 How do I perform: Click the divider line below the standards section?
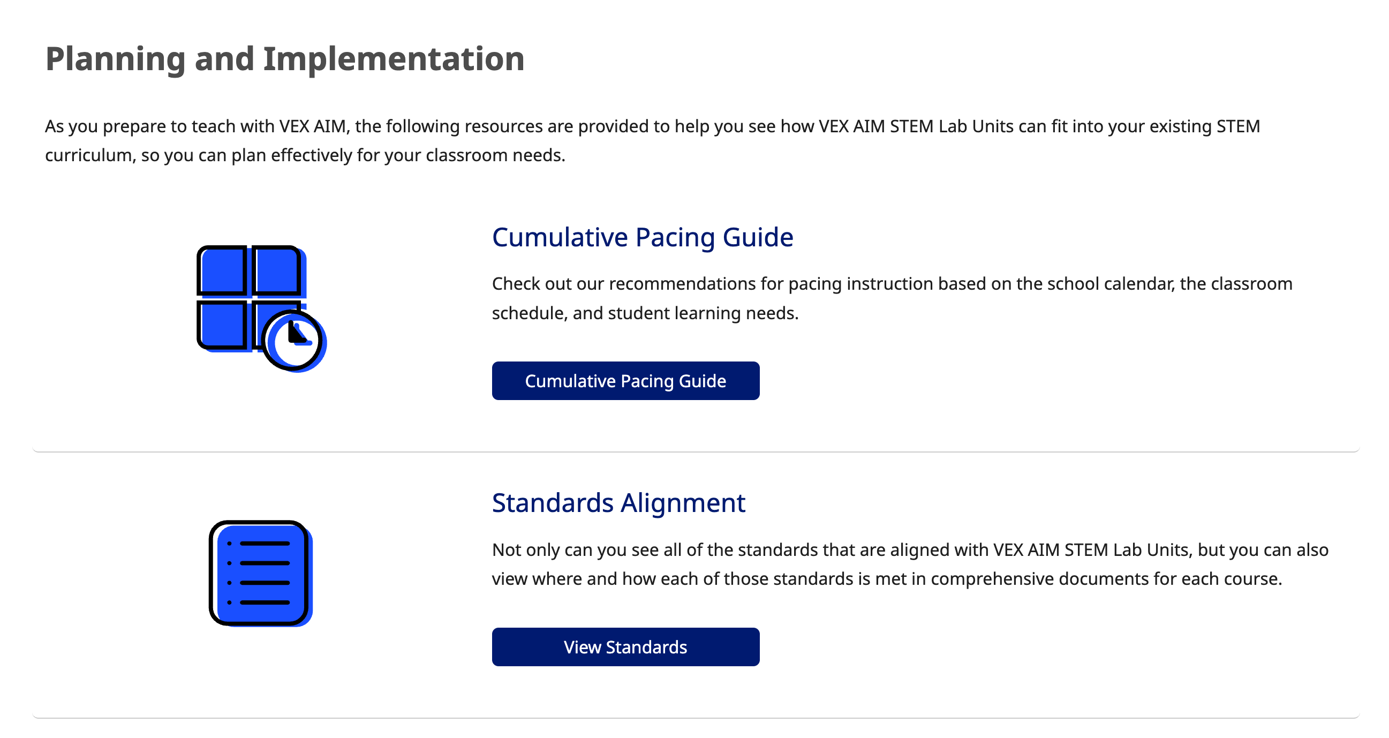(x=696, y=718)
